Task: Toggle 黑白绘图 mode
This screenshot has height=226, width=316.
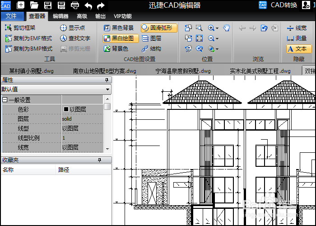Action: point(121,38)
